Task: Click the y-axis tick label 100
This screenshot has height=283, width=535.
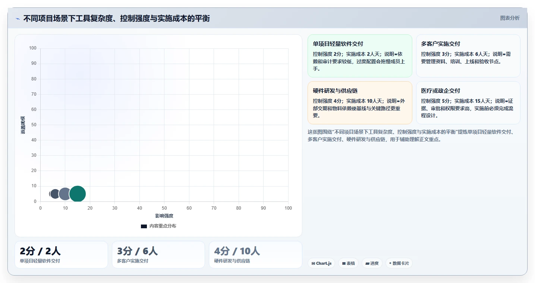Action: 33,48
